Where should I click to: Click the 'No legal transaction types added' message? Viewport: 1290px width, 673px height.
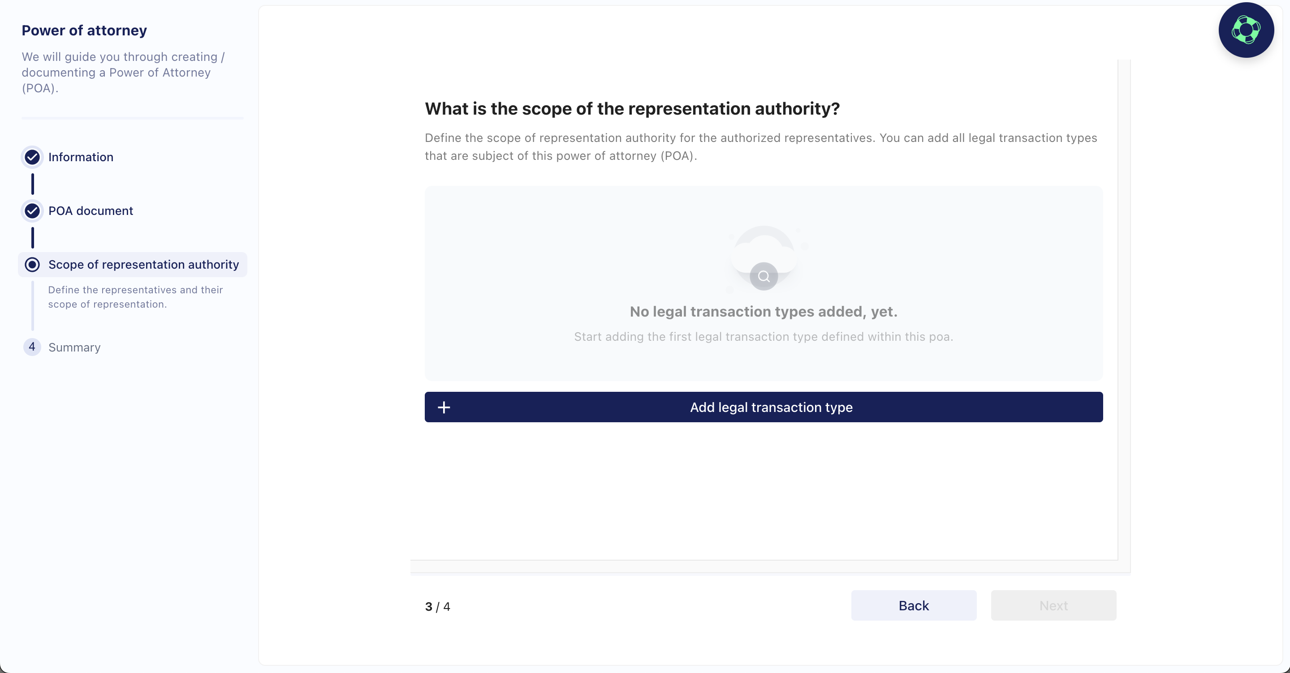763,312
